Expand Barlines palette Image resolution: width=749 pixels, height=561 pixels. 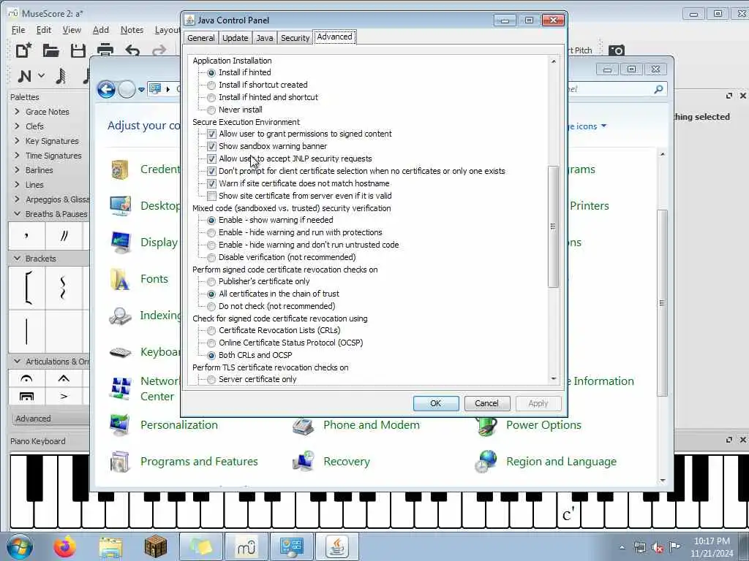click(18, 170)
